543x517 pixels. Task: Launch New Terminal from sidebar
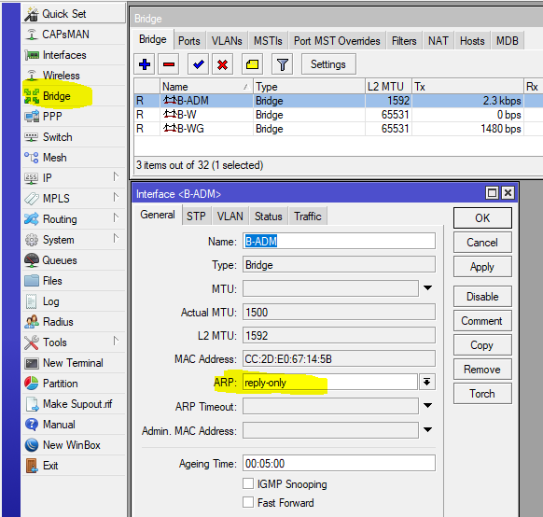[74, 363]
